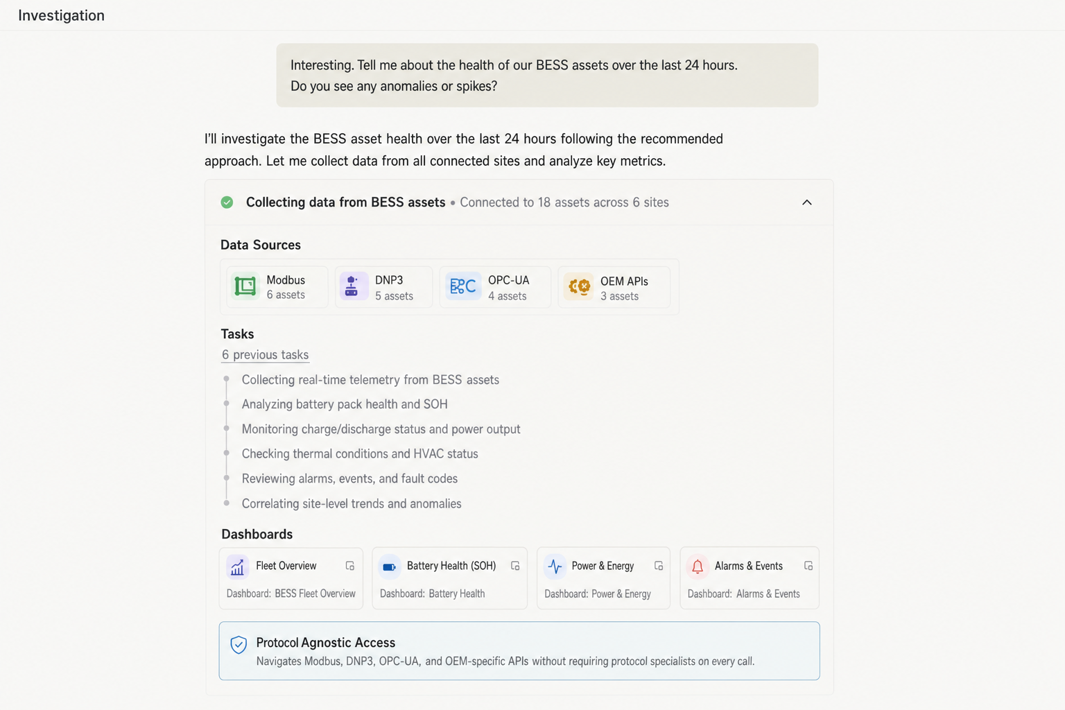Click the Fleet Overview chart icon
The width and height of the screenshot is (1065, 710).
[x=238, y=566]
